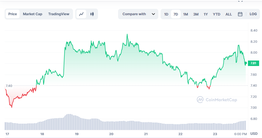The width and height of the screenshot is (262, 138).
Task: Open the custom date range calendar
Action: coord(240,14)
